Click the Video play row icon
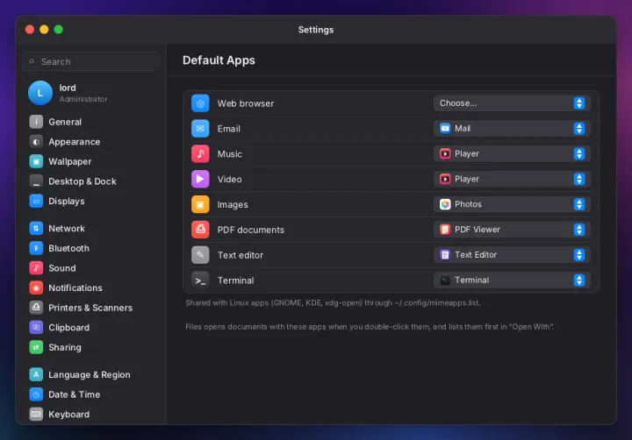The width and height of the screenshot is (632, 440). 200,179
